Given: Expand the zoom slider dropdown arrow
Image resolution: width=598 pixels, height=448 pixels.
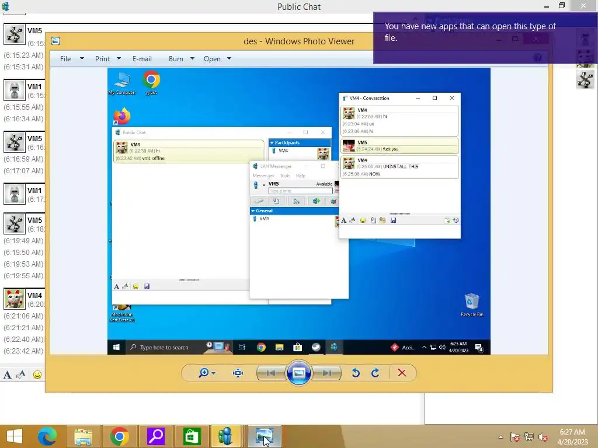Looking at the screenshot, I should (x=214, y=373).
